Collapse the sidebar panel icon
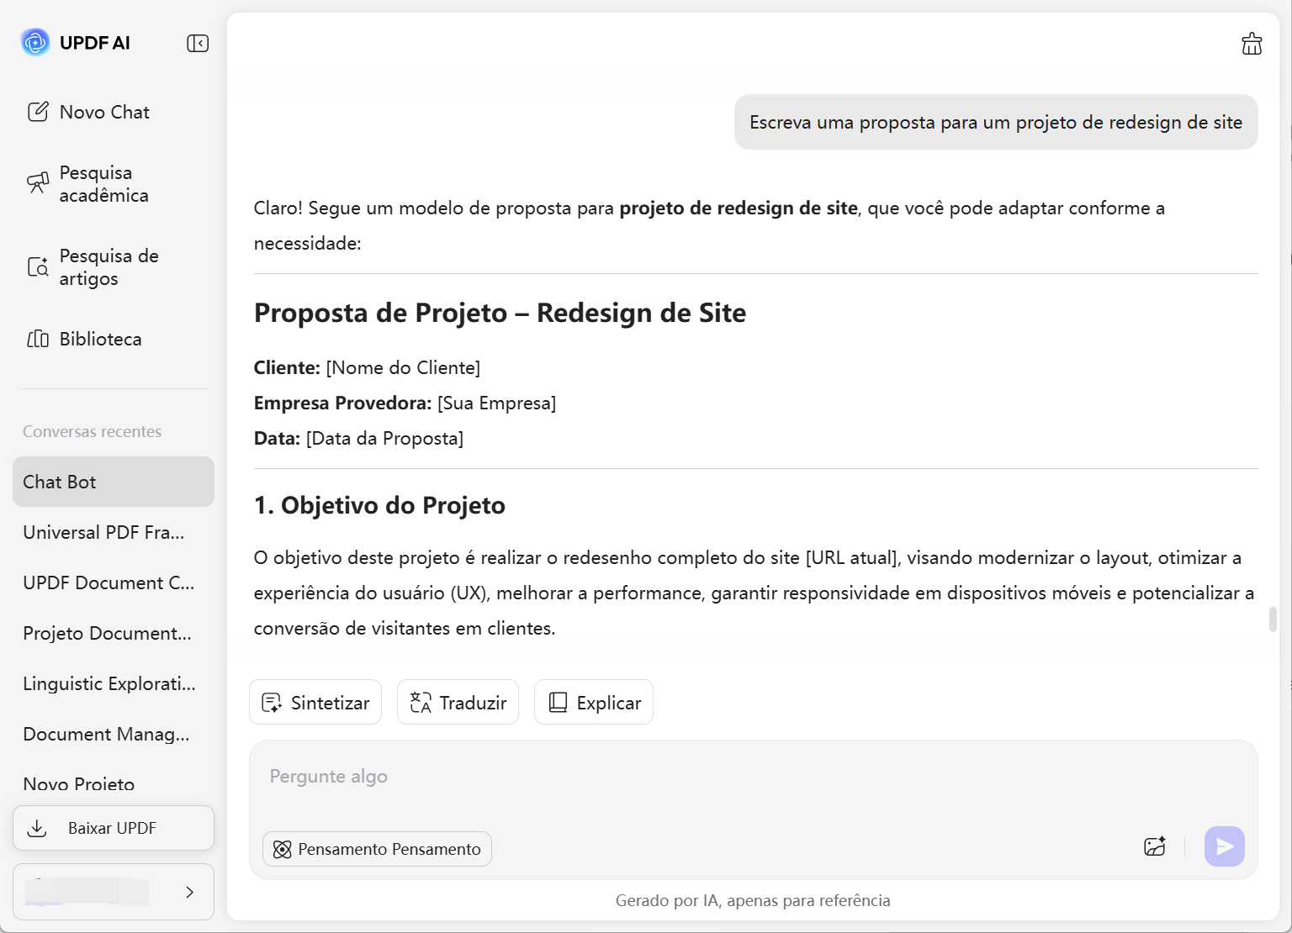Screen dimensions: 1292x933 tap(198, 43)
